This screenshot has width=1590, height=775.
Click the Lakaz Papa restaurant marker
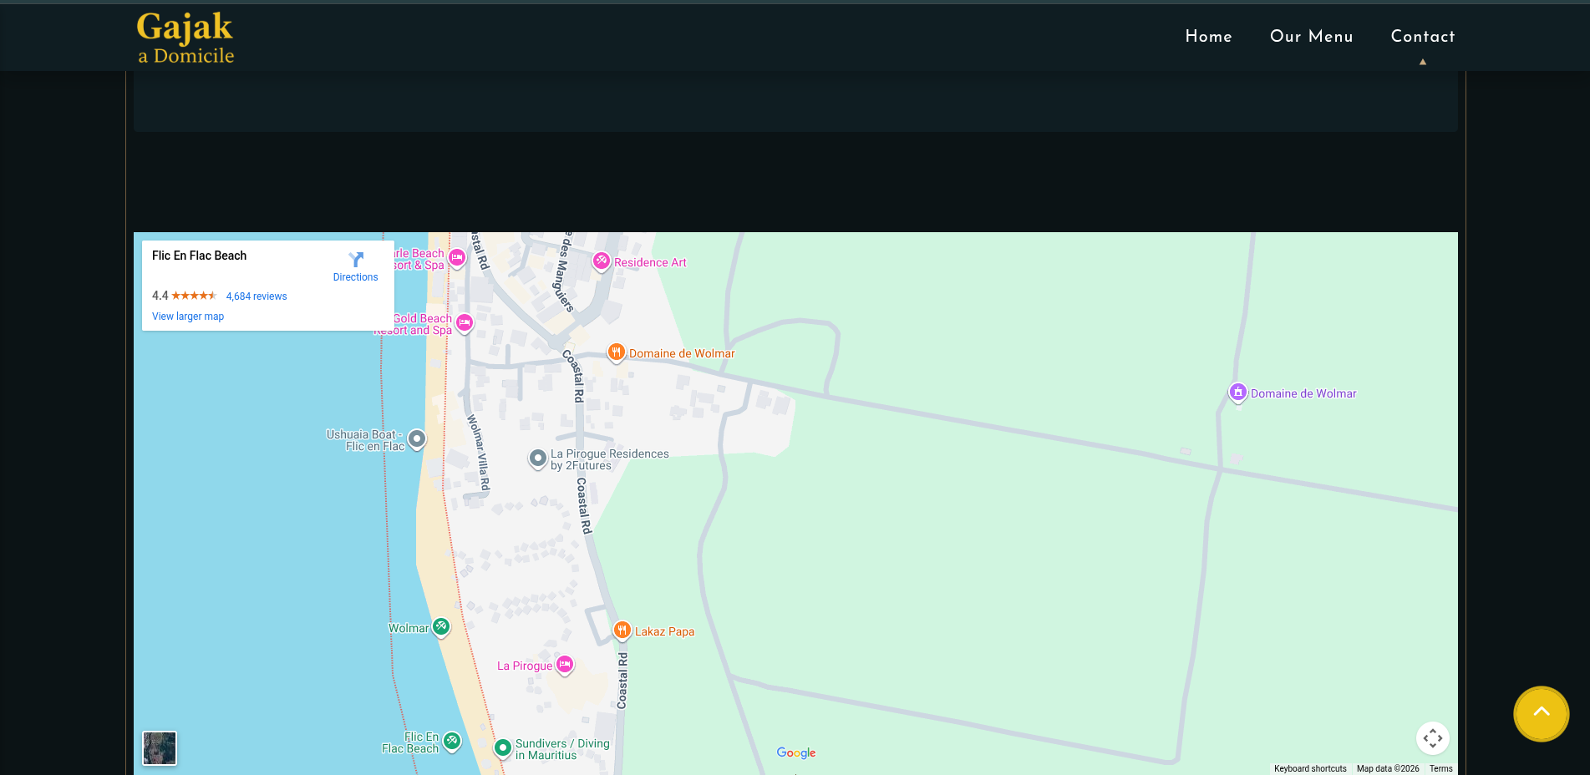(622, 631)
